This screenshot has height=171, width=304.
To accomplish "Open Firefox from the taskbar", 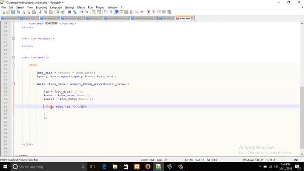I will tap(148, 167).
